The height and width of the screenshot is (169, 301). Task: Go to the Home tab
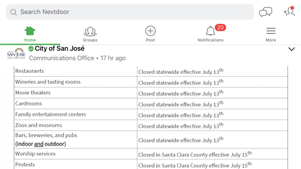(30, 34)
